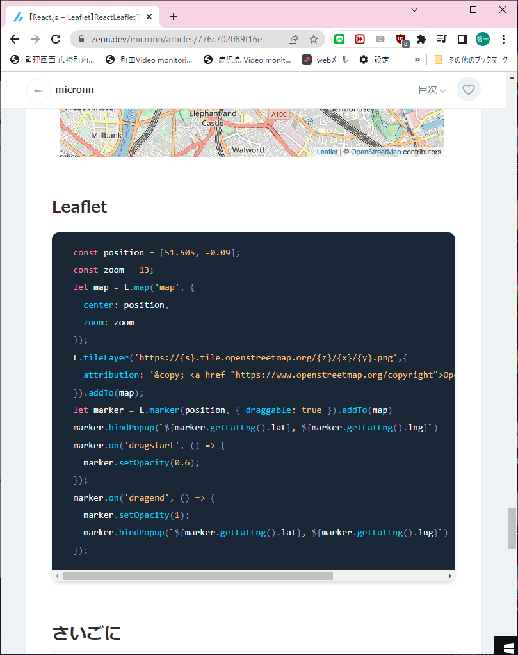Open the LINE extension icon
The width and height of the screenshot is (518, 655).
[339, 39]
